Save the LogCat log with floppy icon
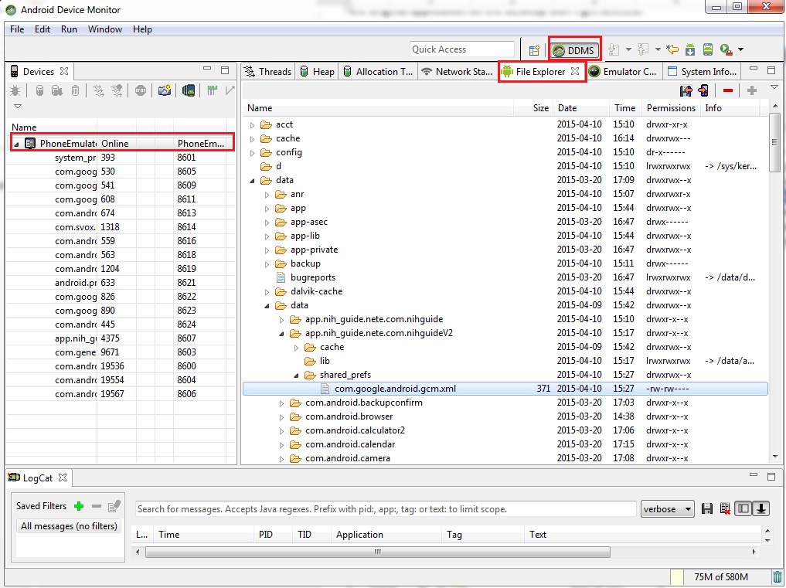The height and width of the screenshot is (588, 786). point(706,508)
